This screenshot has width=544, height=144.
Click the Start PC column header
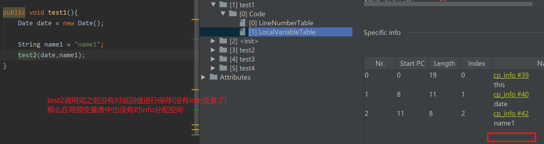click(412, 63)
